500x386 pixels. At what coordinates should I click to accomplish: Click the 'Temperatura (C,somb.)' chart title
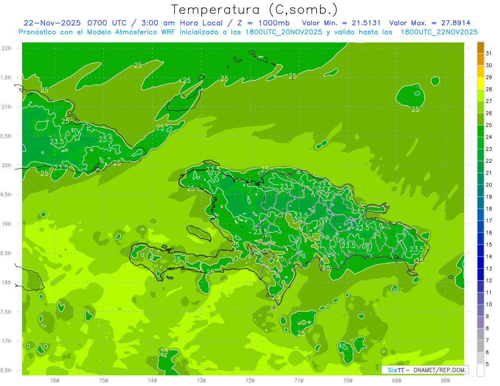pyautogui.click(x=254, y=10)
